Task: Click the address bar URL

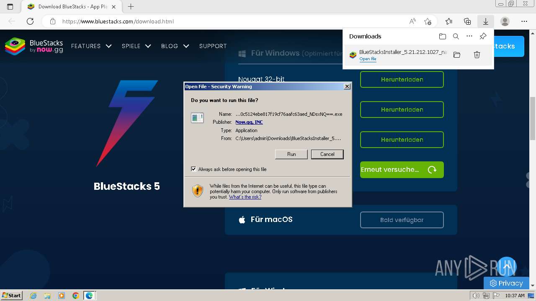Action: [x=118, y=21]
